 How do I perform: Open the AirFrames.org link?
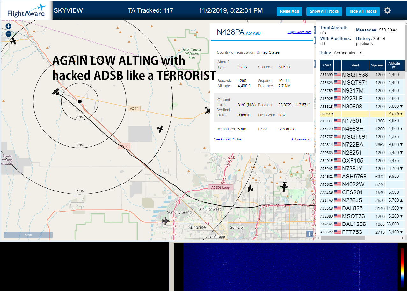click(301, 139)
